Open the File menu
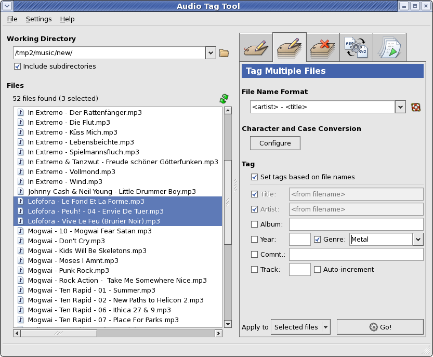 [12, 19]
